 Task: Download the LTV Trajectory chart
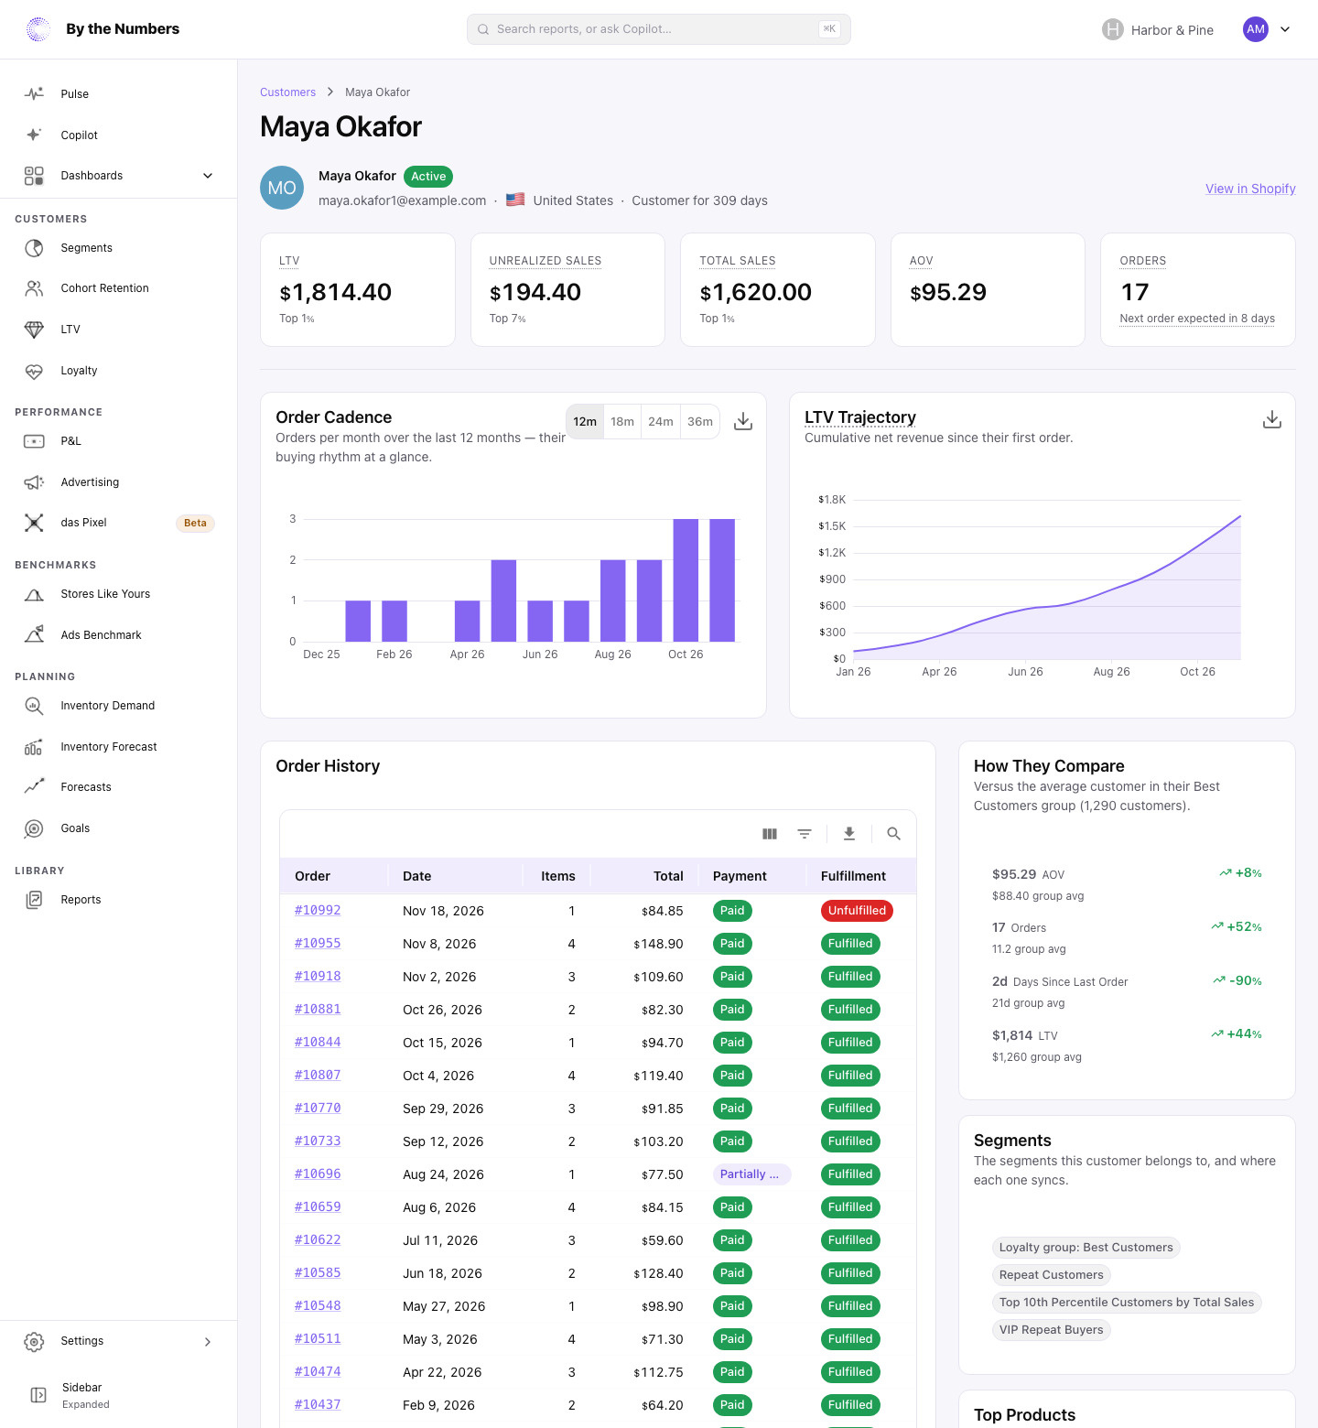[1272, 419]
